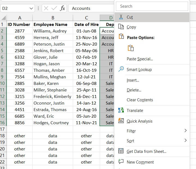
Task: Select Delete... in the context menu
Action: coord(134,90)
